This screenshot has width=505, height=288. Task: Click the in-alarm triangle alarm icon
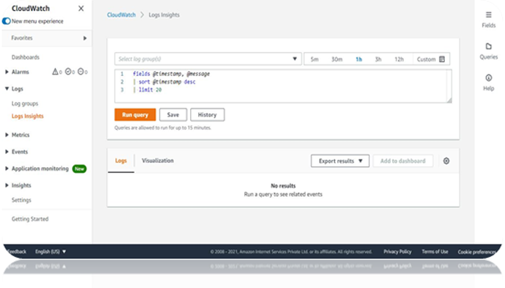[x=55, y=72]
